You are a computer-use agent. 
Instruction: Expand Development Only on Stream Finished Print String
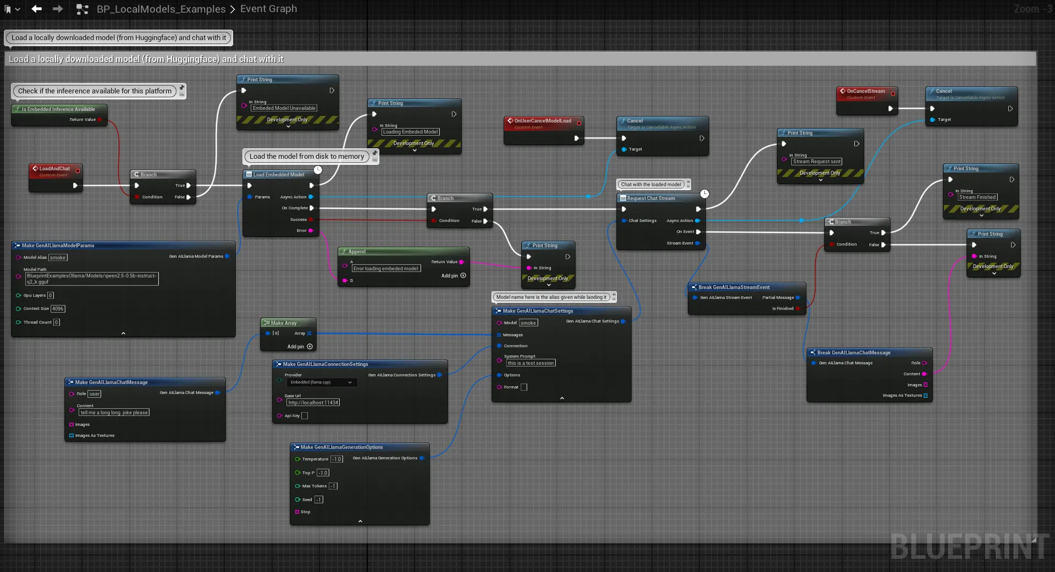tap(981, 215)
